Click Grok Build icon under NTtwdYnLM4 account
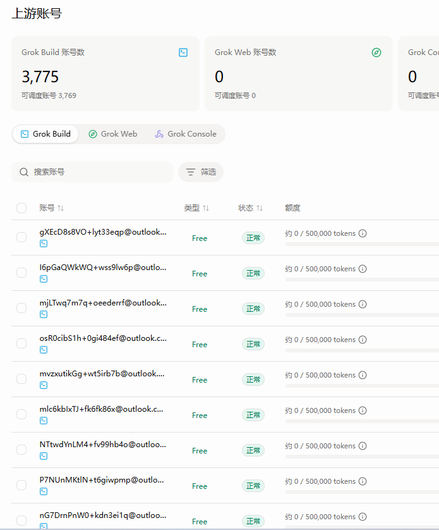Viewport: 439px width, 530px height. click(44, 456)
